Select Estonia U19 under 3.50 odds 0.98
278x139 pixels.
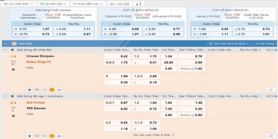coord(163,34)
